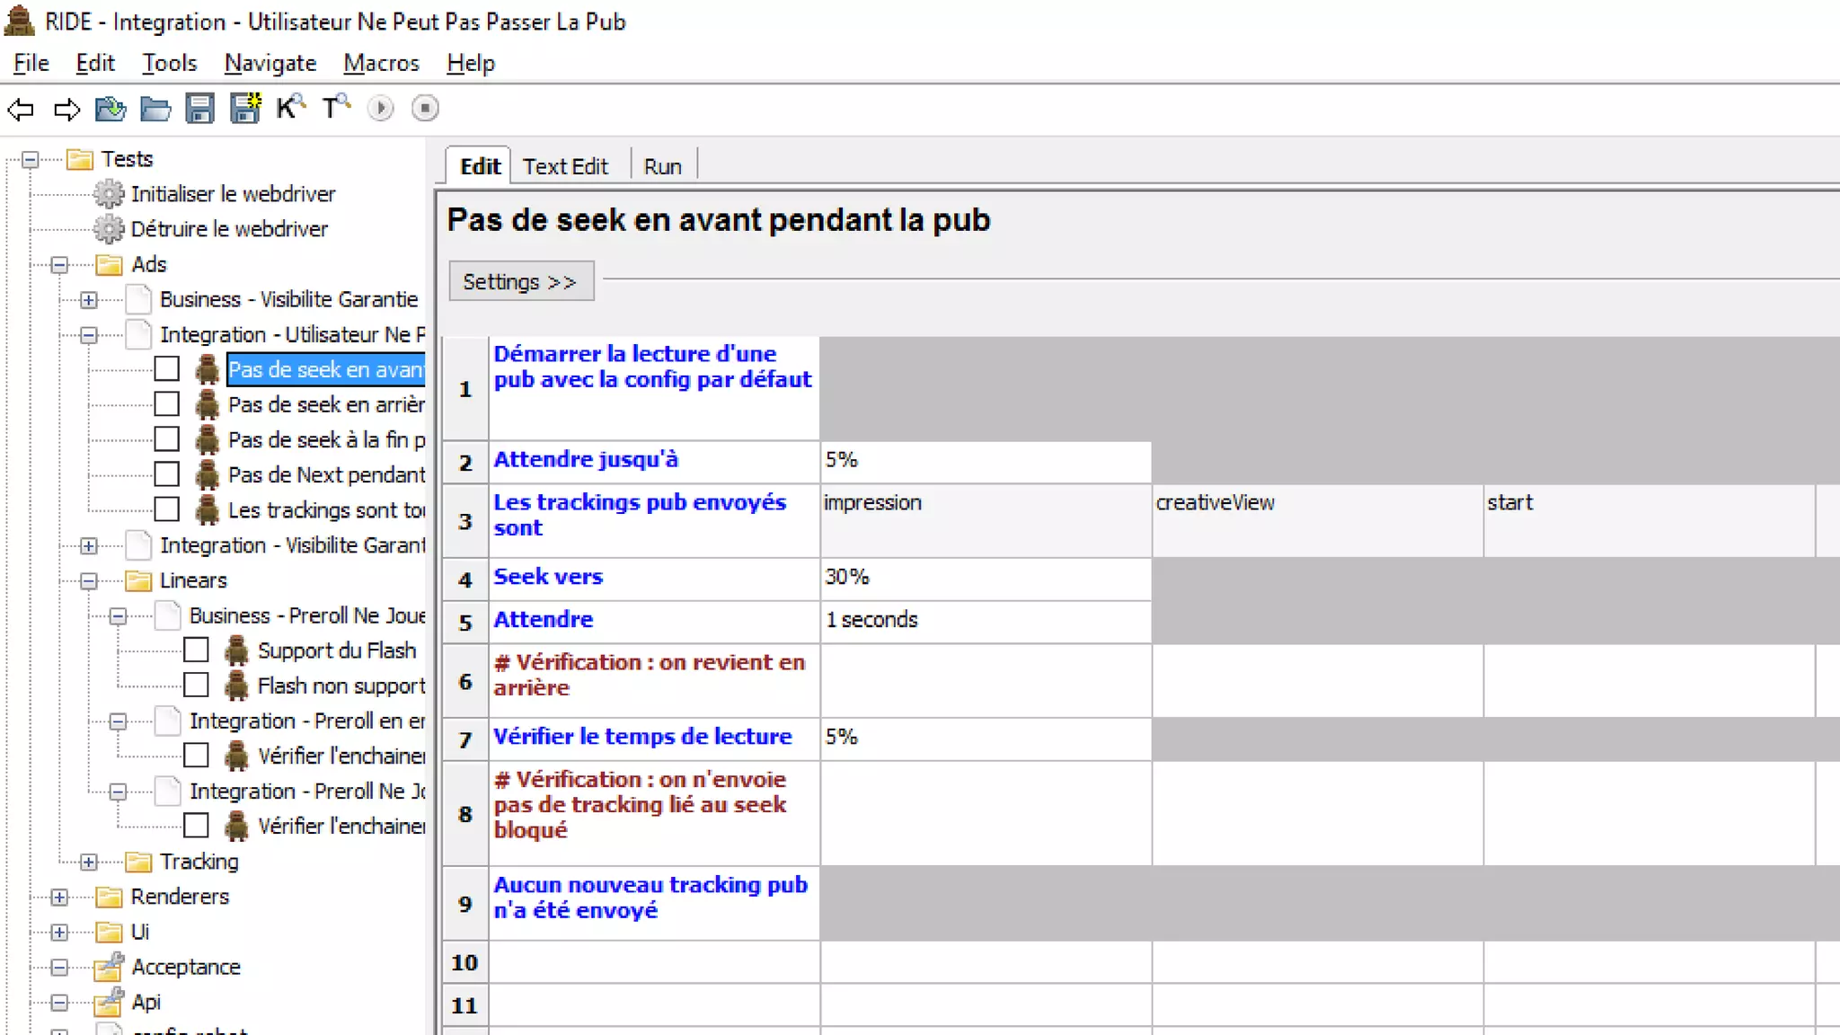The height and width of the screenshot is (1035, 1840).
Task: Tick the checkbox for Les trackings sont
Action: (166, 509)
